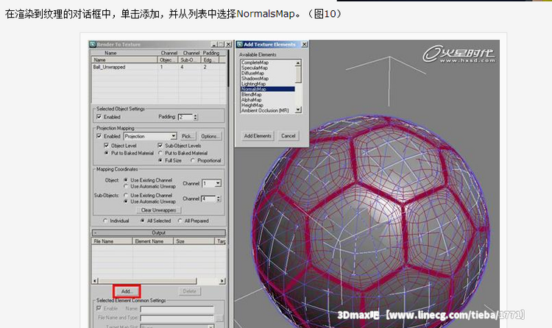
Task: Click the Name column header in objects list
Action: pyautogui.click(x=124, y=60)
